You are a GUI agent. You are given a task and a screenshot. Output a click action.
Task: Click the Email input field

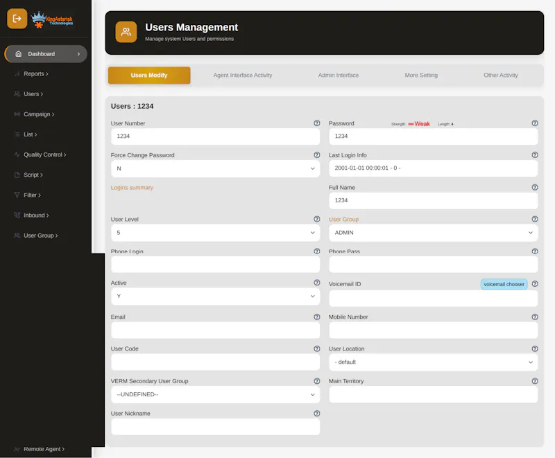click(215, 331)
